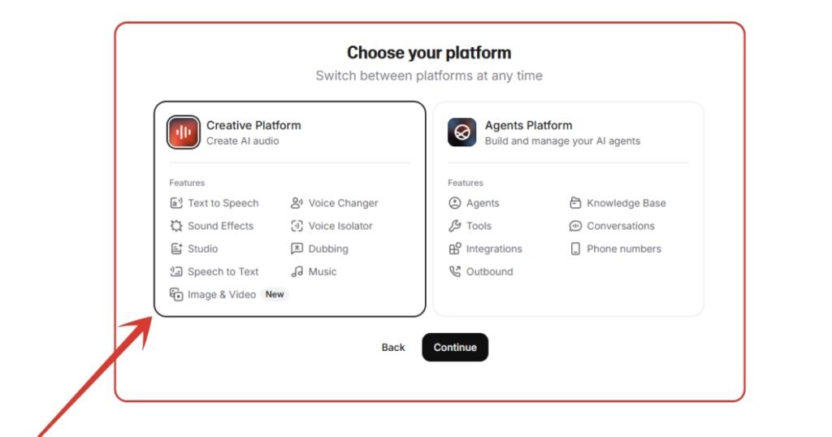The width and height of the screenshot is (832, 437).
Task: Click the Speech to Text label
Action: tap(223, 271)
